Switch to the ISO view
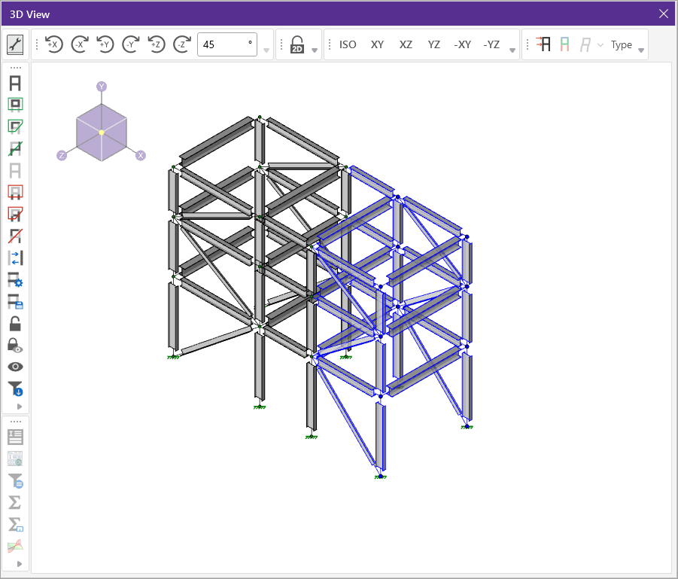Image resolution: width=678 pixels, height=579 pixels. click(348, 44)
